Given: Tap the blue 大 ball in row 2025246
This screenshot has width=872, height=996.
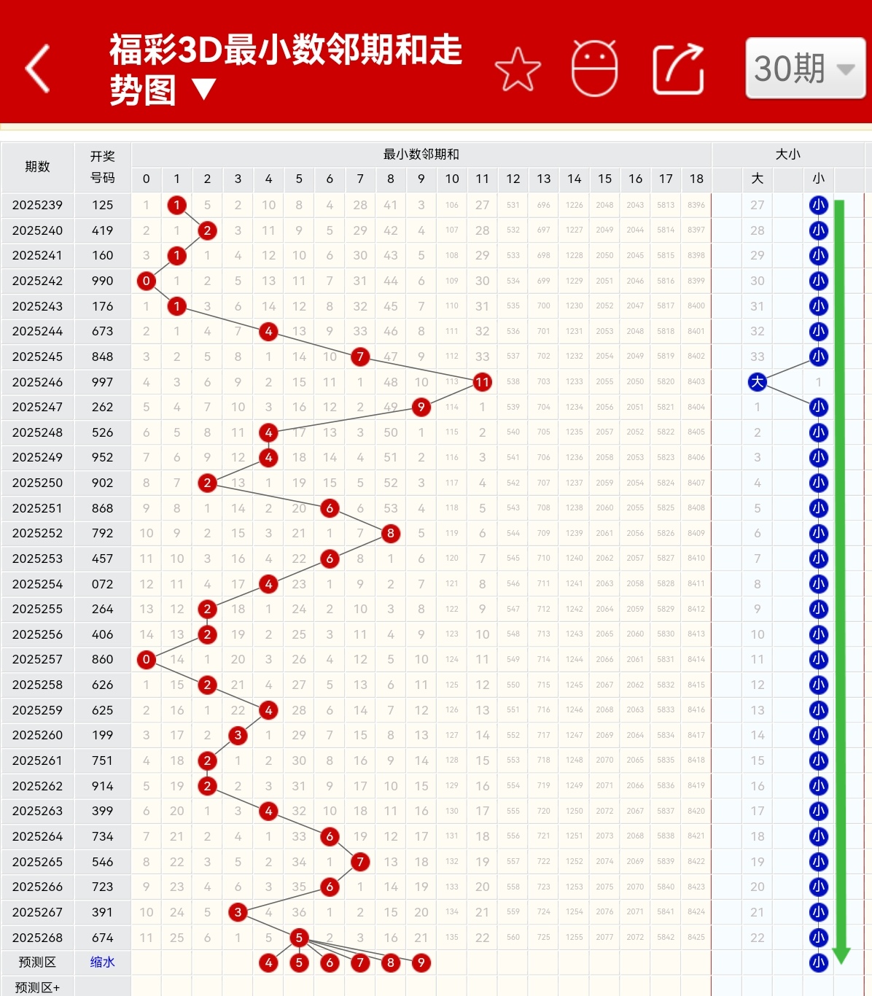Looking at the screenshot, I should point(758,382).
